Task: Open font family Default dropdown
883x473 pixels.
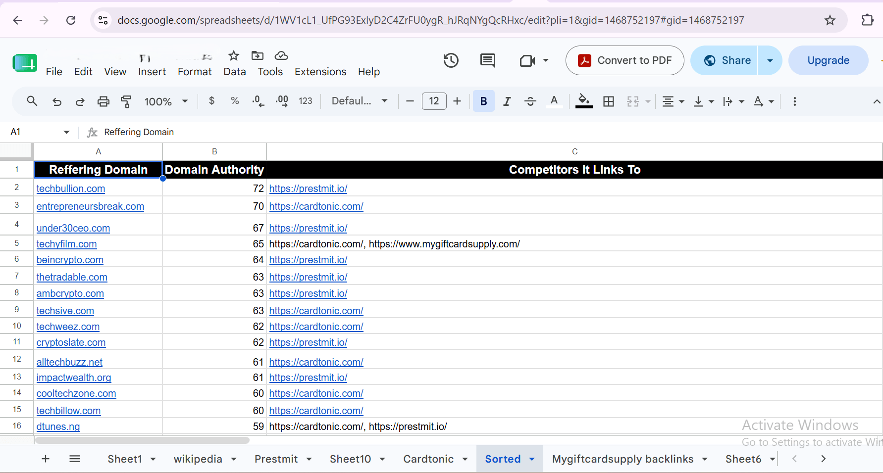Action: [360, 101]
